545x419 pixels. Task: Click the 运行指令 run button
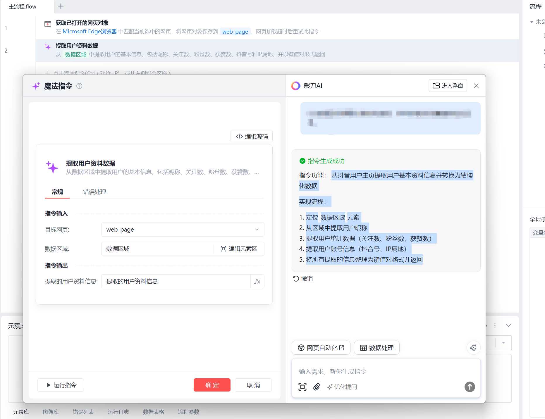pyautogui.click(x=61, y=385)
